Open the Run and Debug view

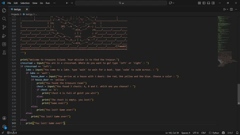click(x=4, y=36)
